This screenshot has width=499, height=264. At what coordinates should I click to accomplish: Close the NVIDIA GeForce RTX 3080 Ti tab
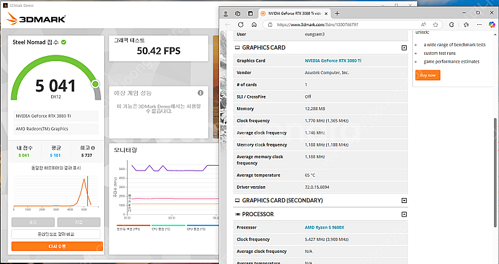326,14
